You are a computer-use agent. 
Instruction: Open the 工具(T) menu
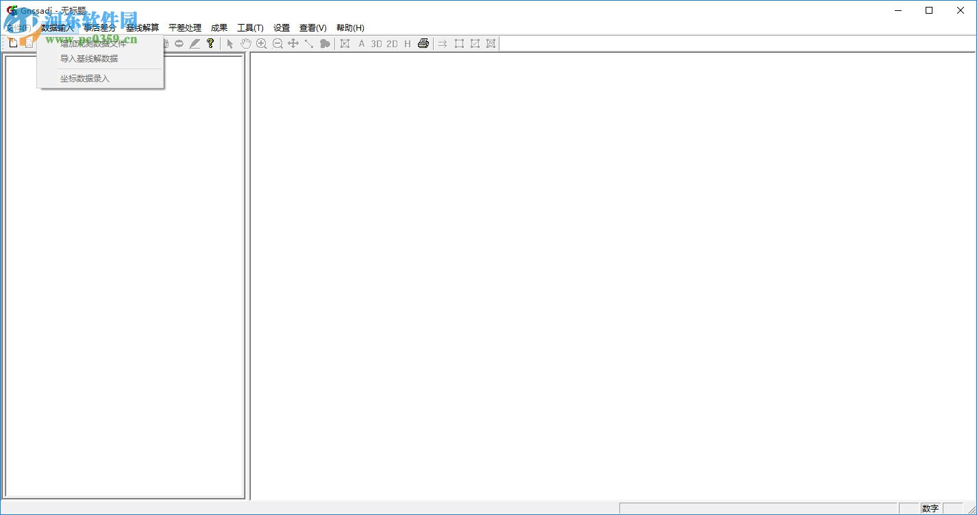tap(250, 28)
